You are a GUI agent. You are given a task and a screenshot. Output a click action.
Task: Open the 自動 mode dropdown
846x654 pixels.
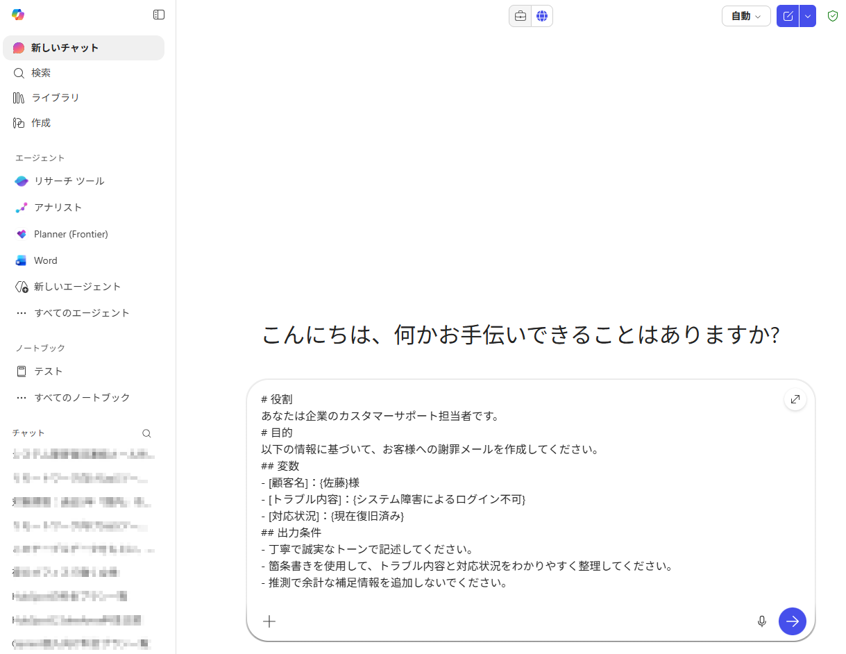coord(746,16)
